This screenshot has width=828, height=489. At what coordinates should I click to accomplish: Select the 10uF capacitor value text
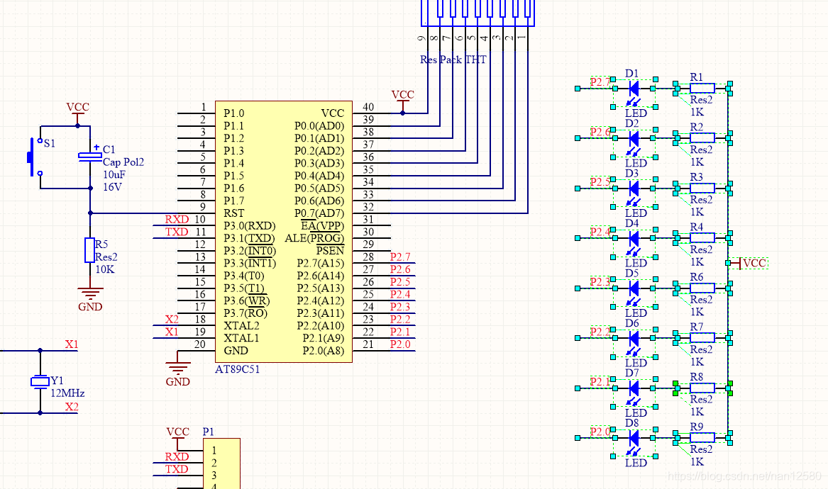point(114,174)
